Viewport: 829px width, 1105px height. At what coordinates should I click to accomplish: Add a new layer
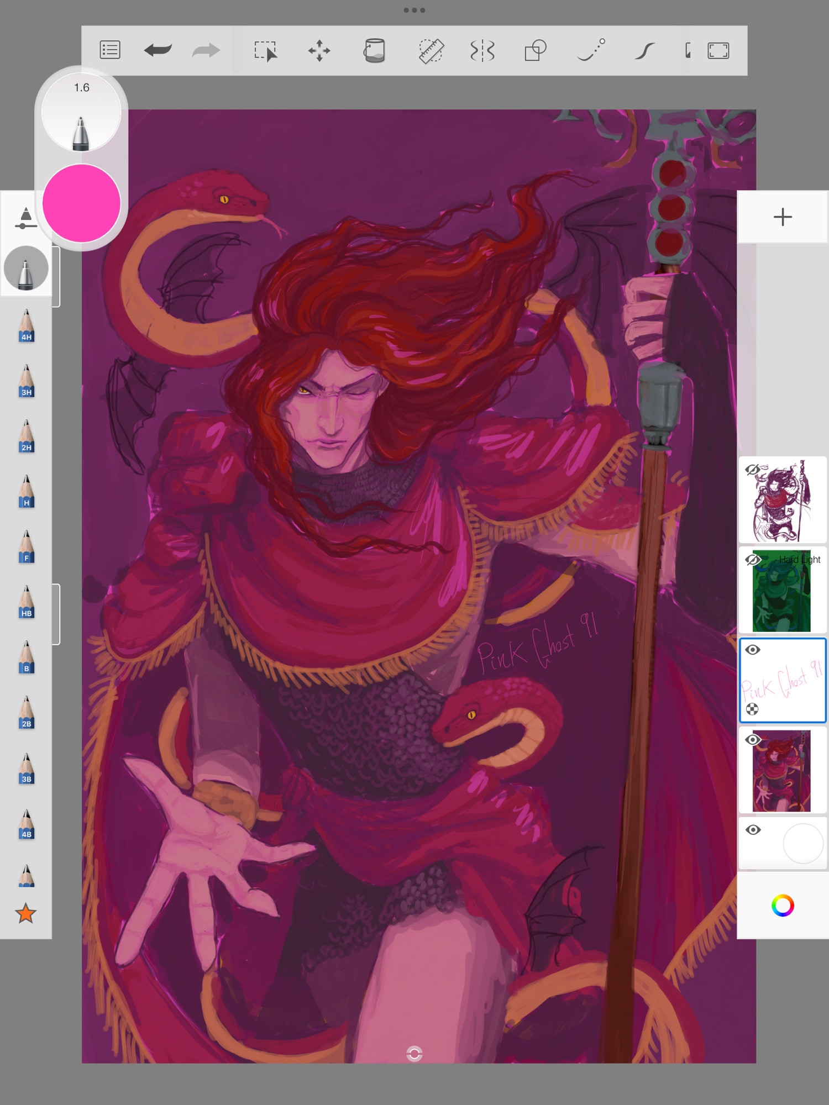click(783, 217)
